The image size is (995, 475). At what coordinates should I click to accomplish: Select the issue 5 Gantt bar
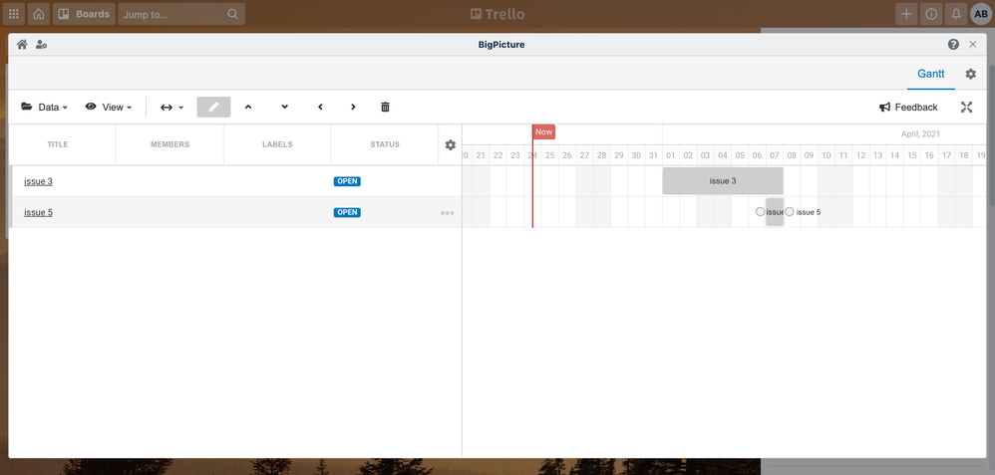(x=775, y=212)
